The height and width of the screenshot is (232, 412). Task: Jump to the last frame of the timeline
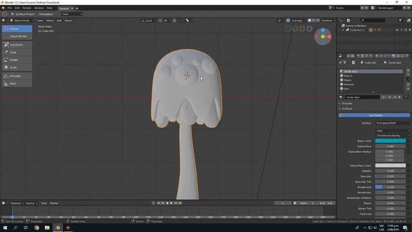(x=180, y=204)
